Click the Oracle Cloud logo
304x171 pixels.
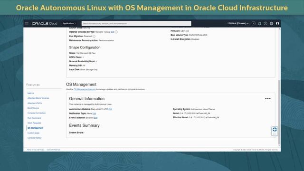pos(44,23)
